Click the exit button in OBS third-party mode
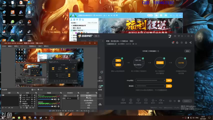 pos(188,51)
